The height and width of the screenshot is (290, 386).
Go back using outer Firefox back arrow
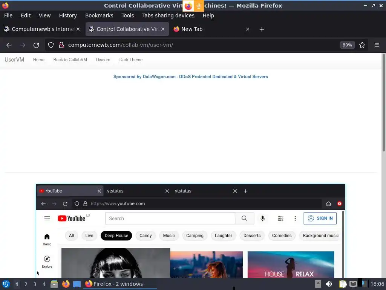[9, 45]
